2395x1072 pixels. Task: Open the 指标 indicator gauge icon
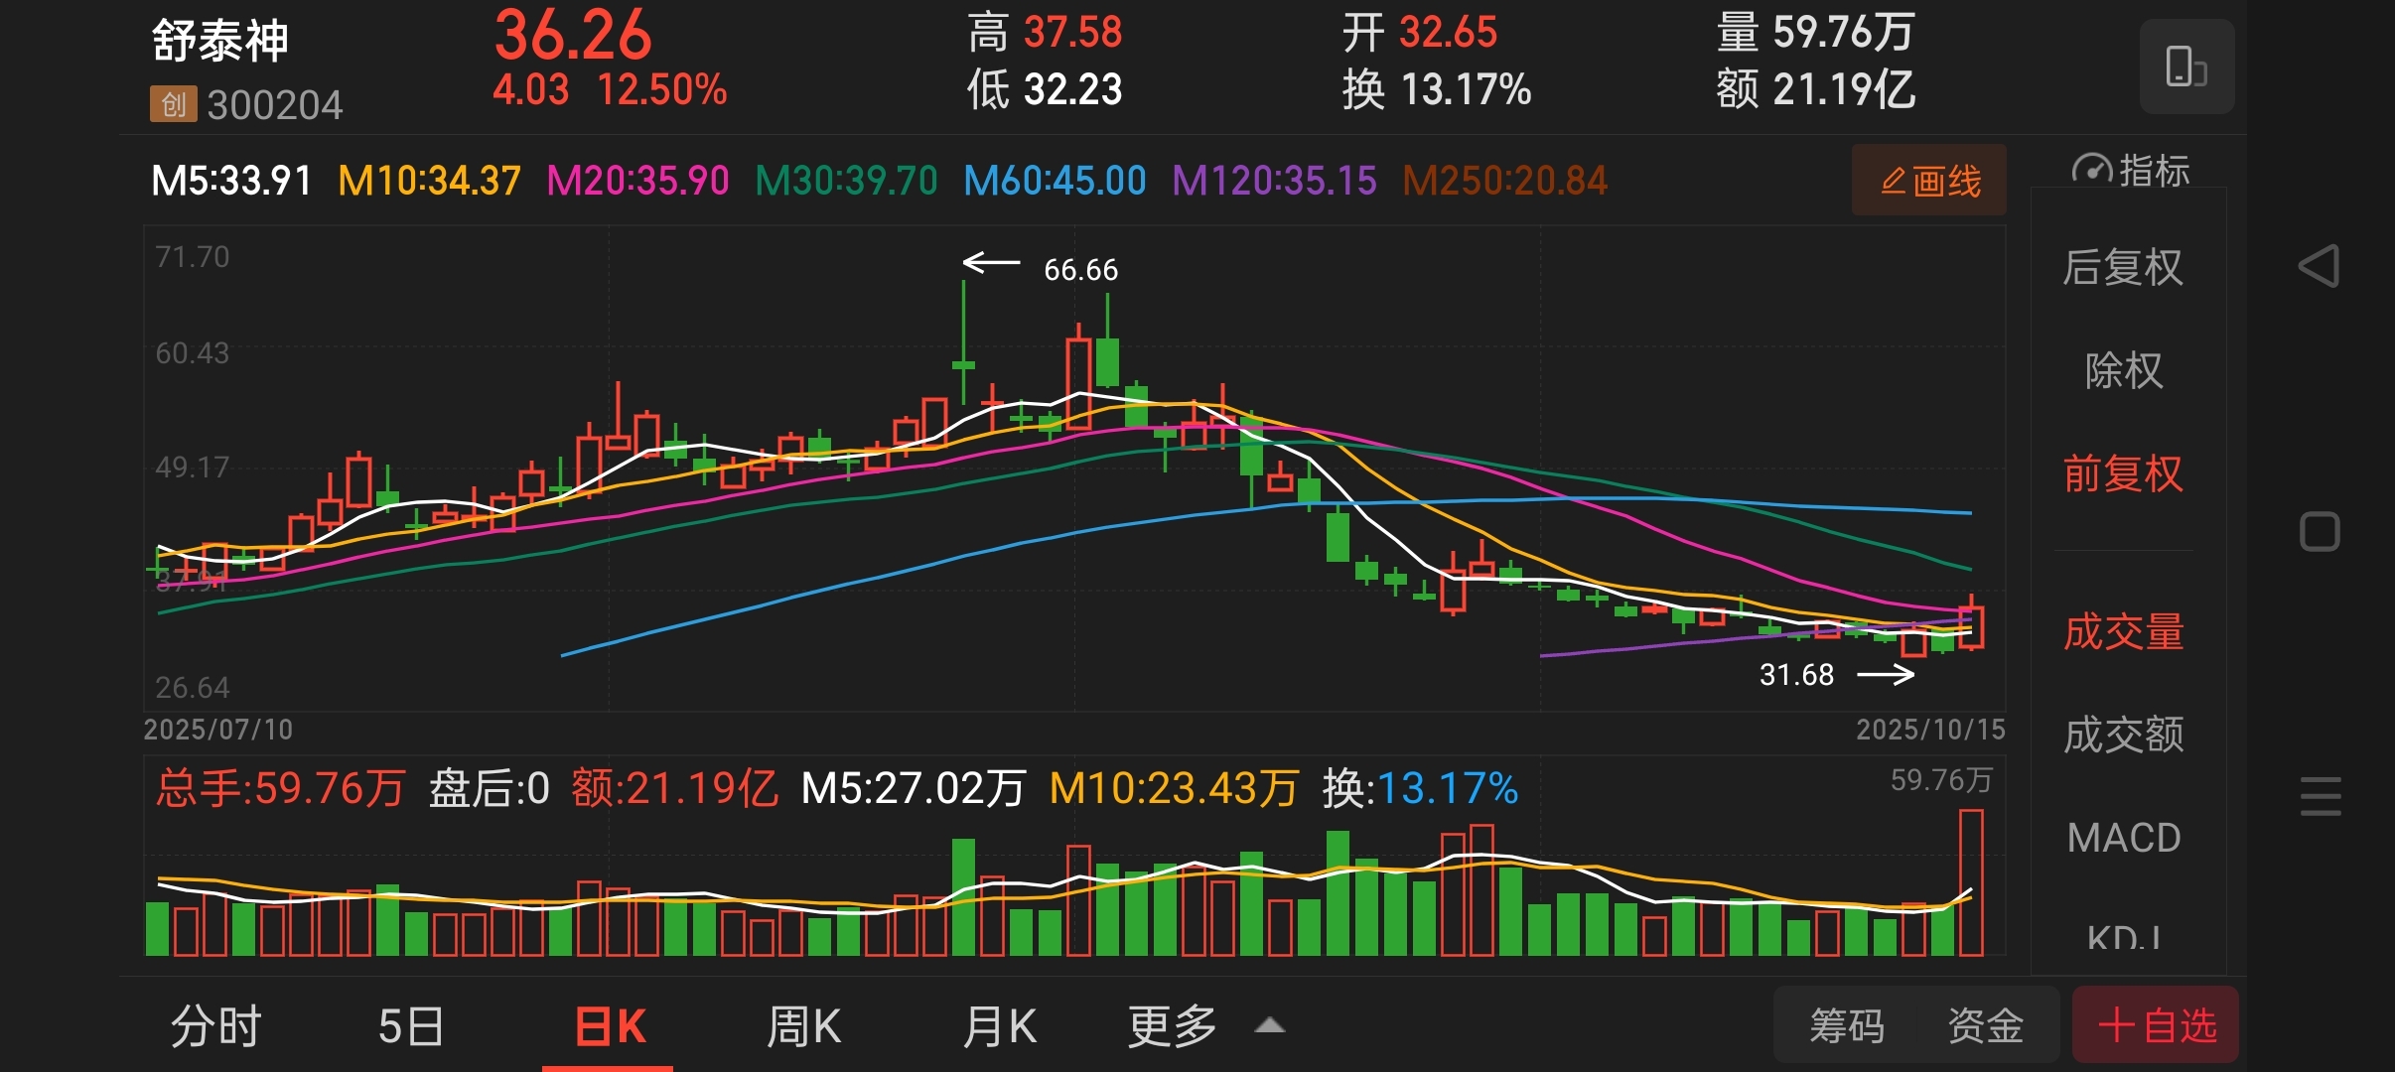pyautogui.click(x=2092, y=171)
